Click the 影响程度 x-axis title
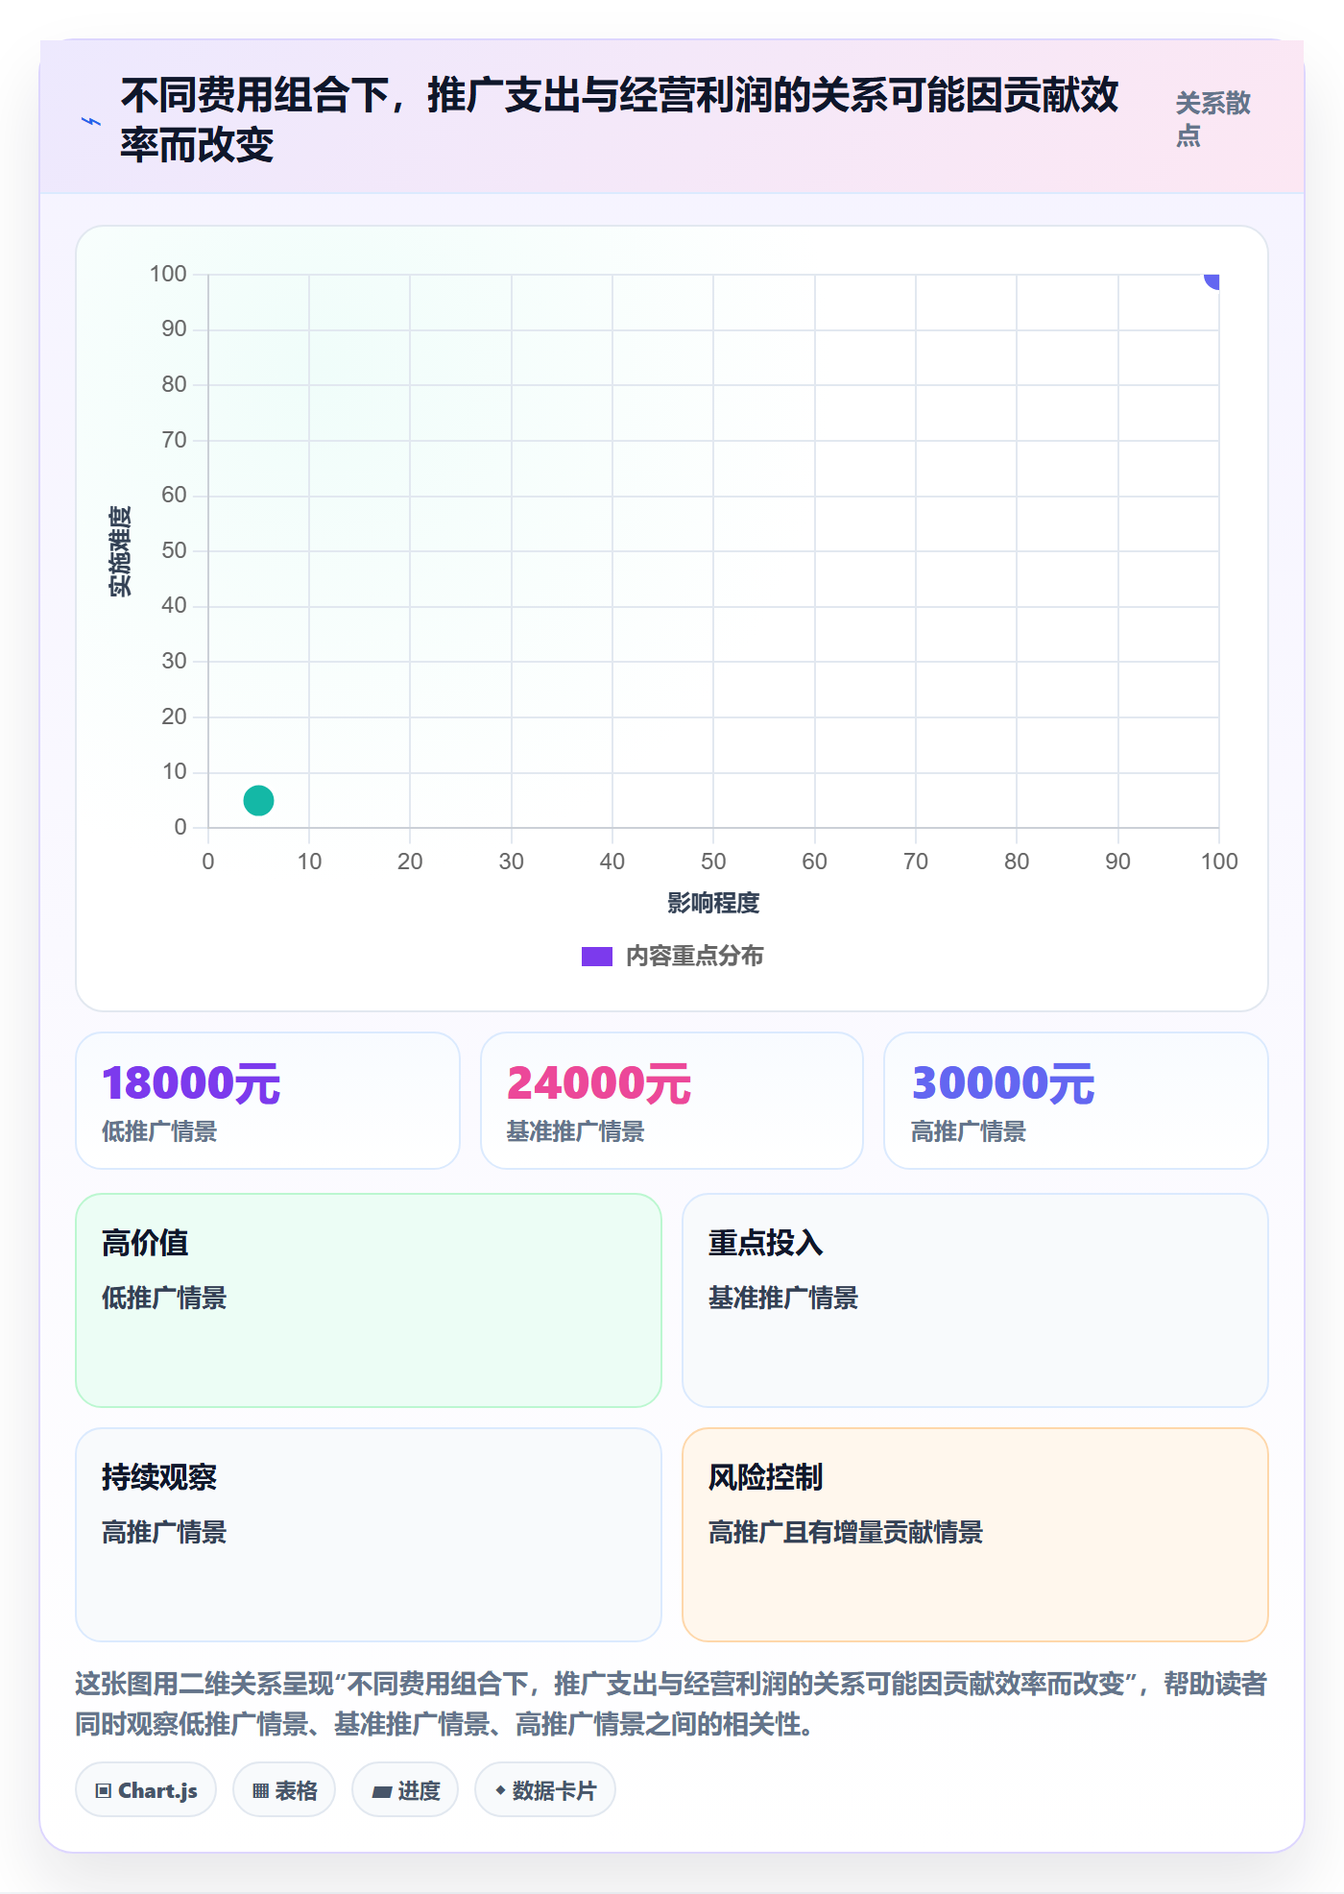 (713, 903)
